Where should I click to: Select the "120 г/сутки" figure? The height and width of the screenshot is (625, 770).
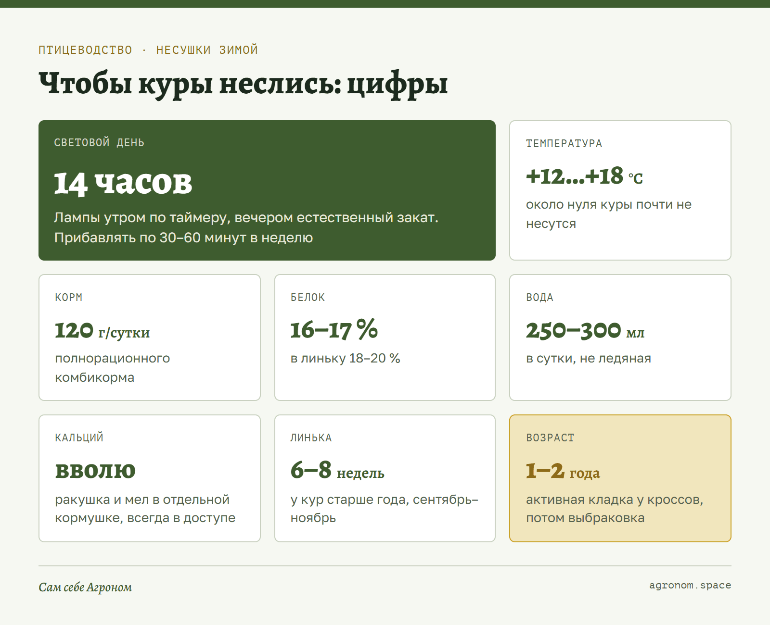click(103, 331)
